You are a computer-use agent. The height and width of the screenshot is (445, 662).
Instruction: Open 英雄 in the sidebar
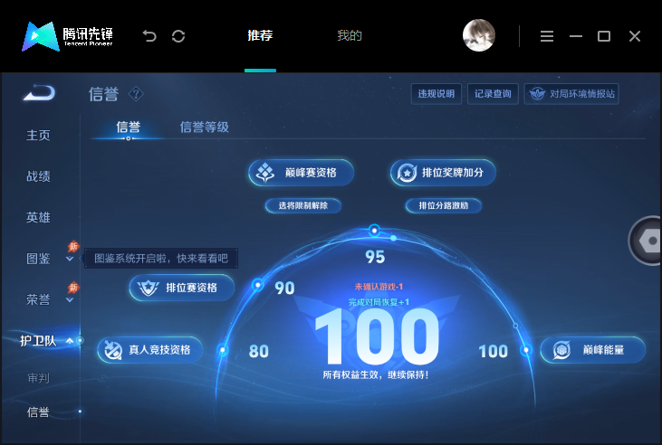(38, 218)
